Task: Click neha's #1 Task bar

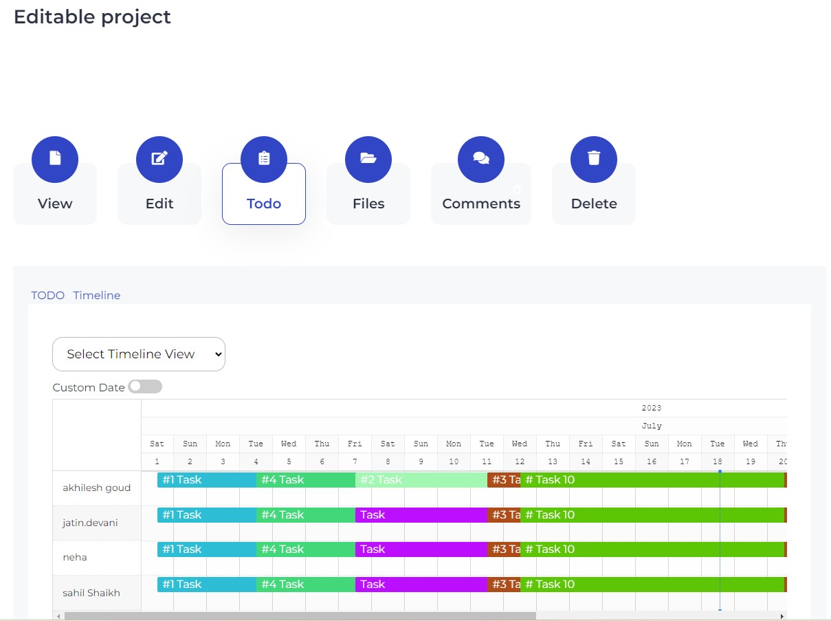Action: (x=206, y=549)
